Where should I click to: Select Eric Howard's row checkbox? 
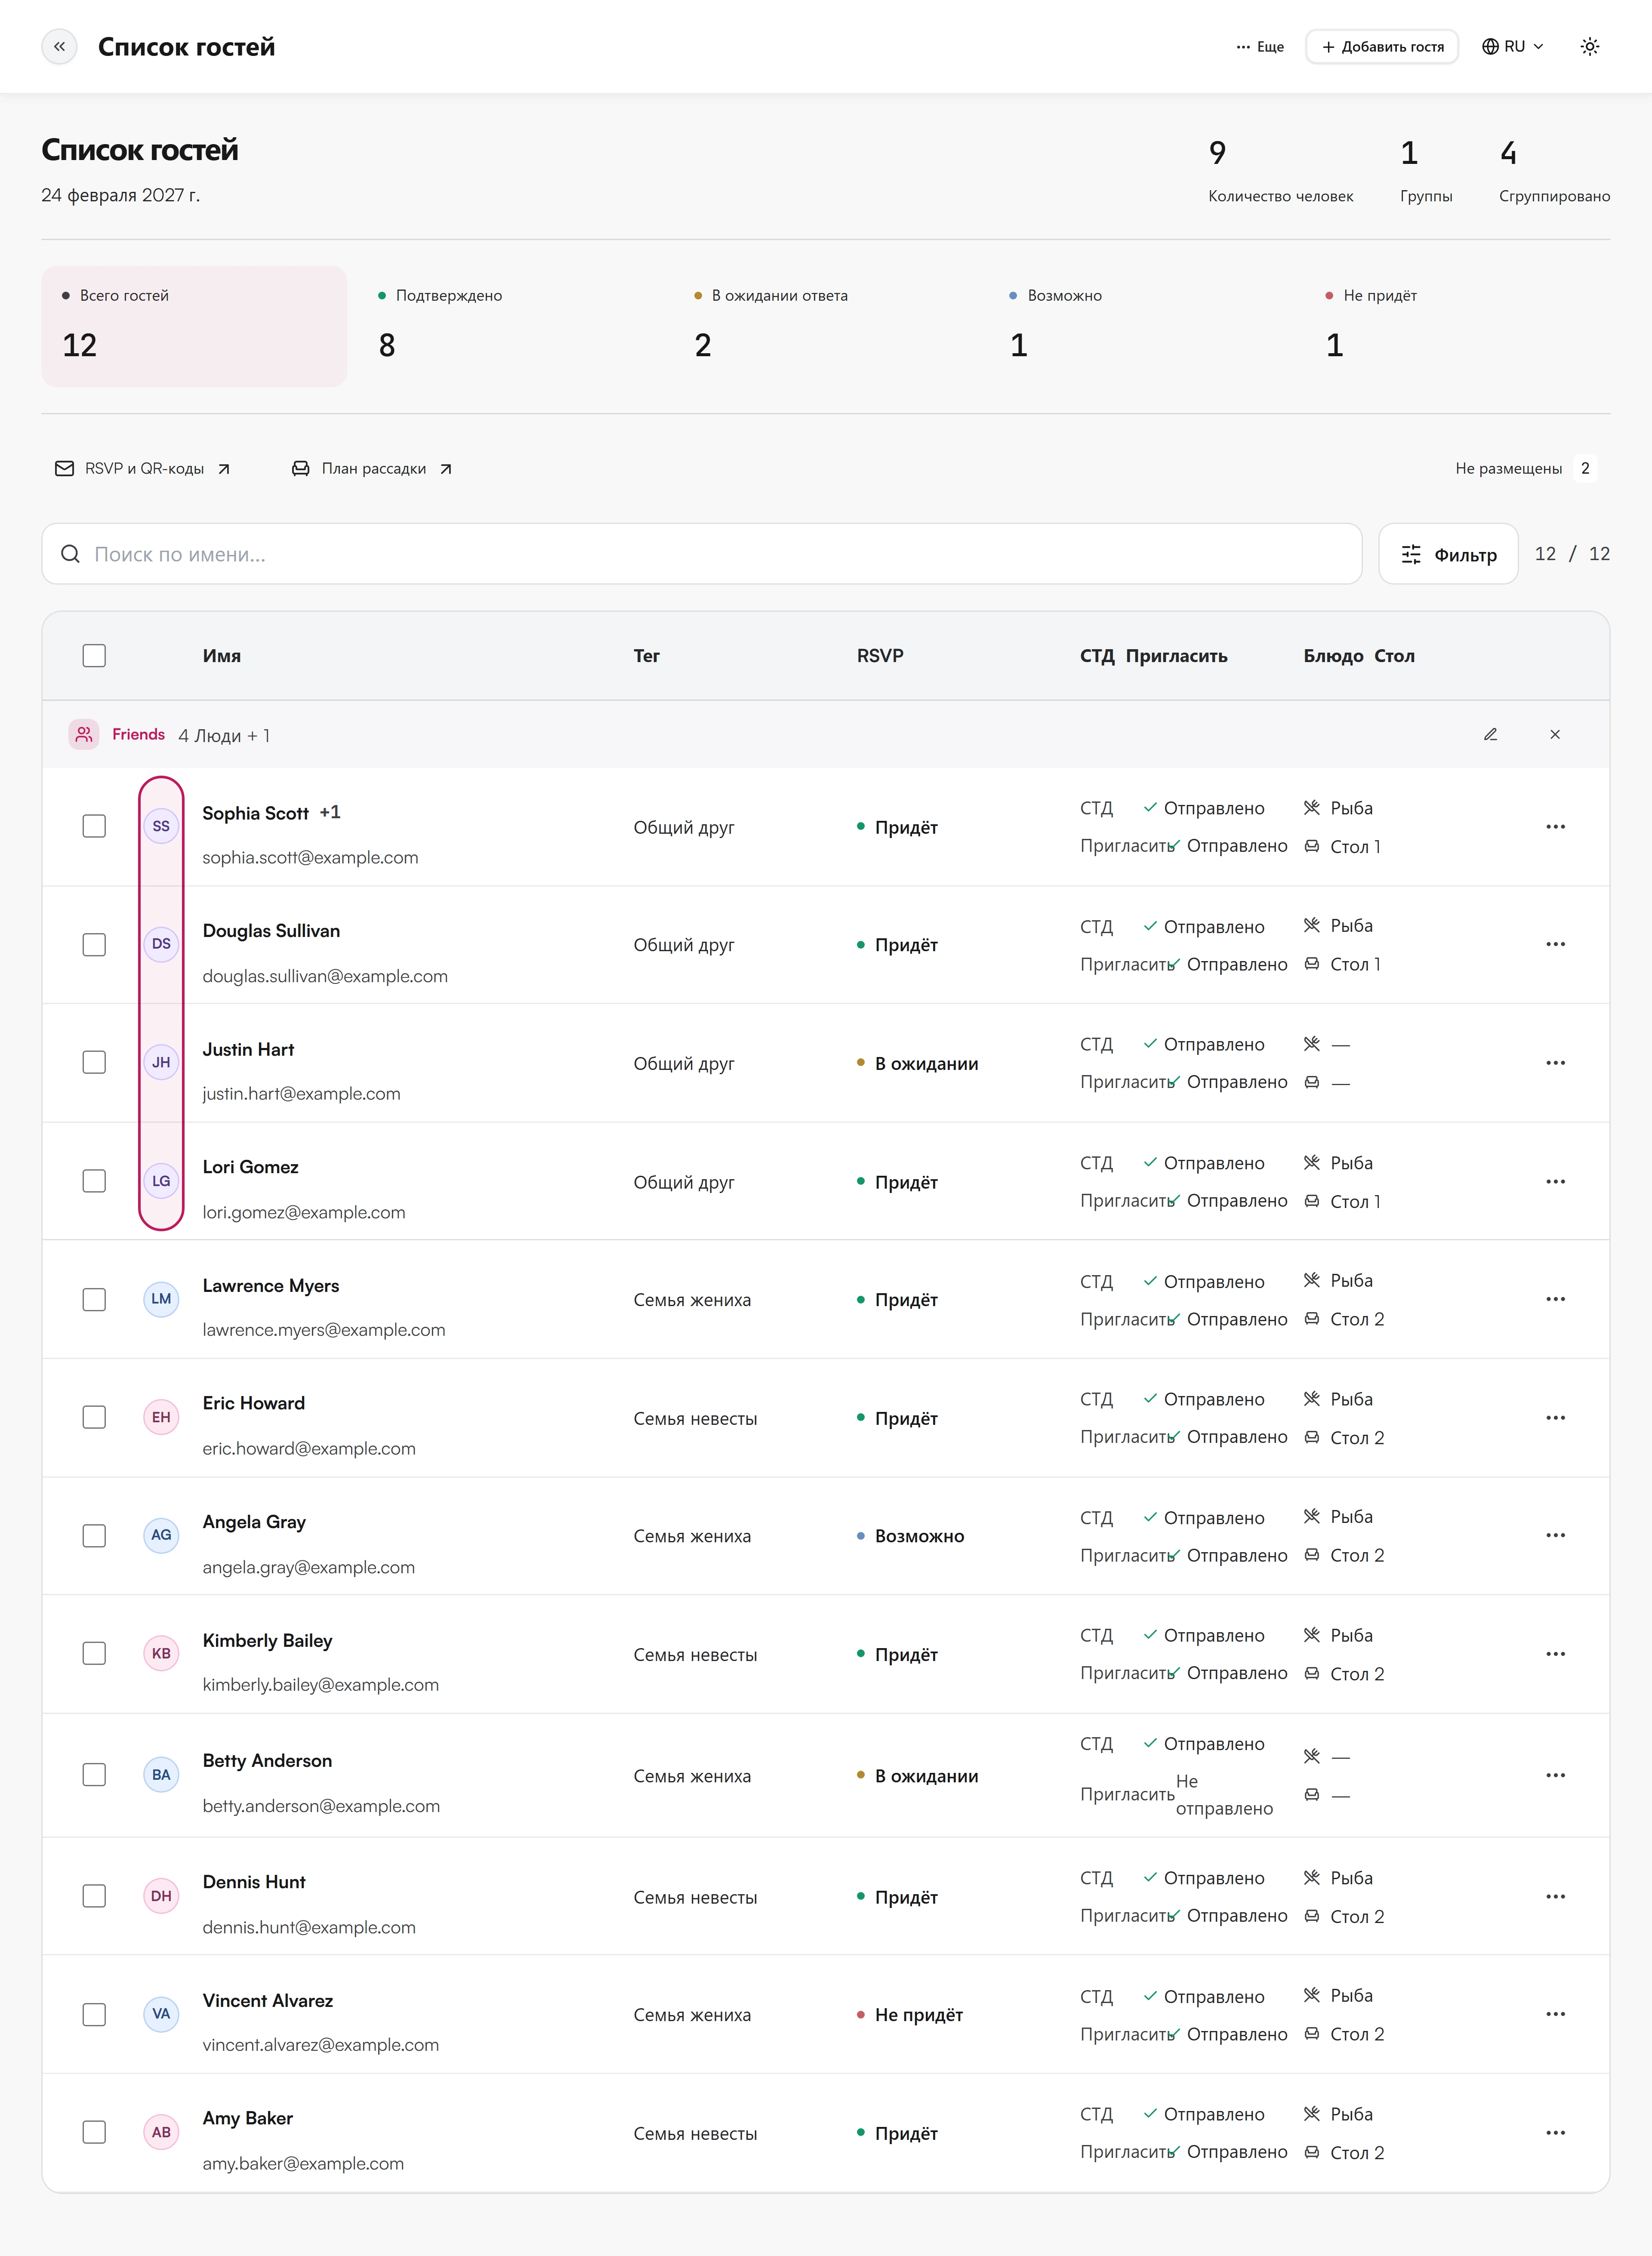(94, 1417)
